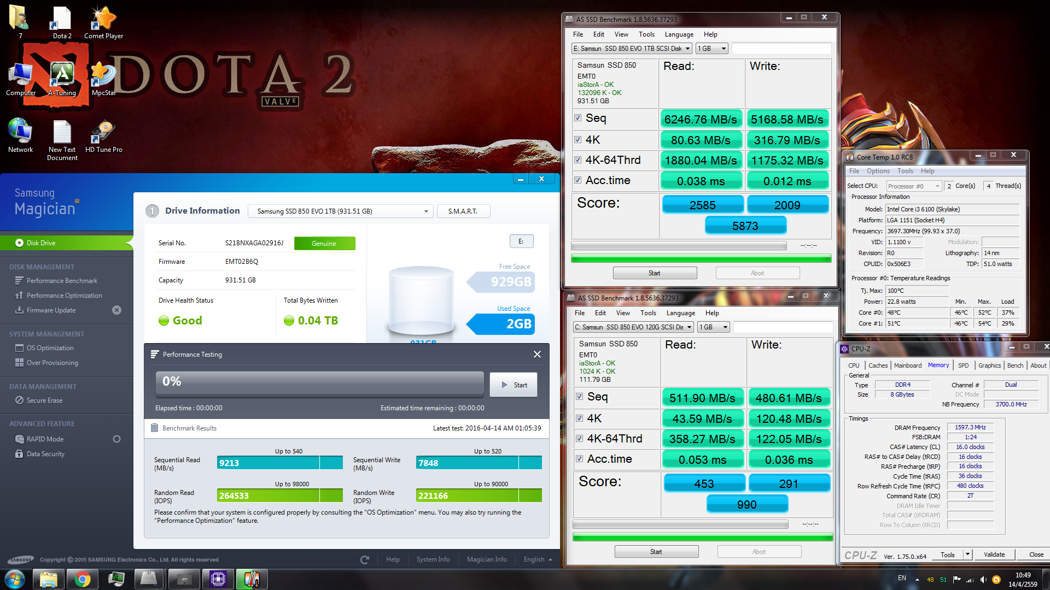1050x590 pixels.
Task: Uncheck Seq test in top AS SSD
Action: [x=578, y=118]
